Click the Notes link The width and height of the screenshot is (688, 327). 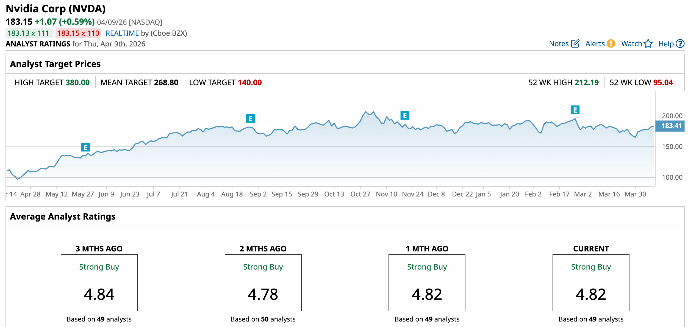pyautogui.click(x=559, y=44)
